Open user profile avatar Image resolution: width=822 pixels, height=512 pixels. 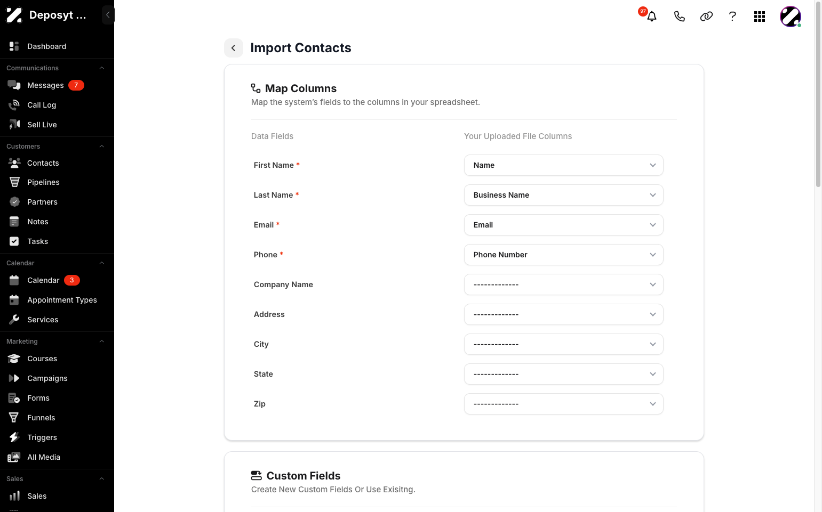tap(791, 17)
